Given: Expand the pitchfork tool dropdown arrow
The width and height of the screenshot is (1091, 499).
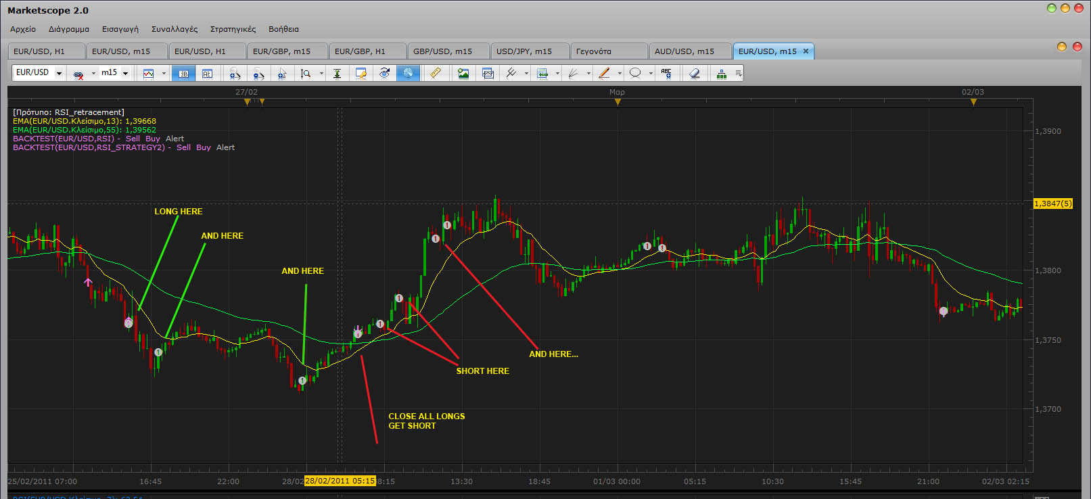Looking at the screenshot, I should tap(527, 73).
